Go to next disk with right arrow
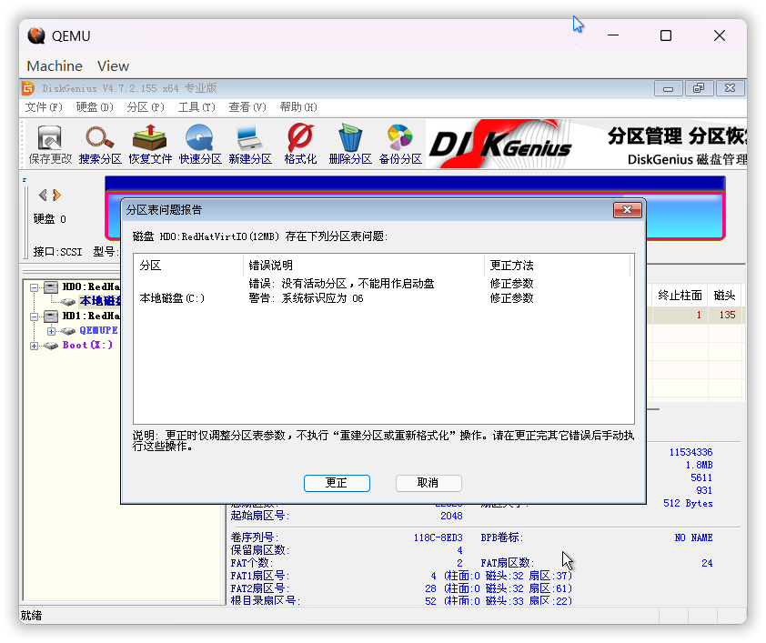 pos(56,195)
